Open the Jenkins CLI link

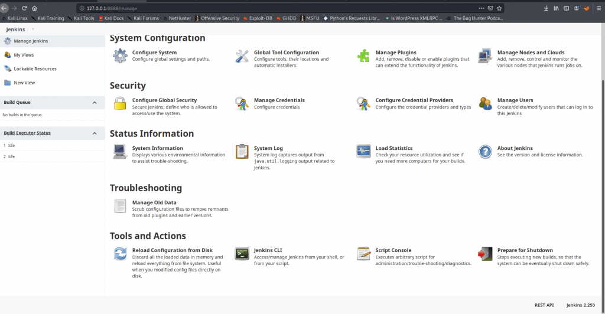(x=268, y=250)
